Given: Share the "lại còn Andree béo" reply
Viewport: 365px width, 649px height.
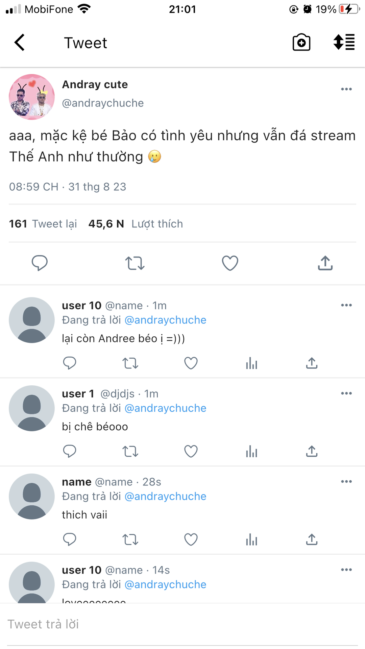Looking at the screenshot, I should pyautogui.click(x=312, y=363).
